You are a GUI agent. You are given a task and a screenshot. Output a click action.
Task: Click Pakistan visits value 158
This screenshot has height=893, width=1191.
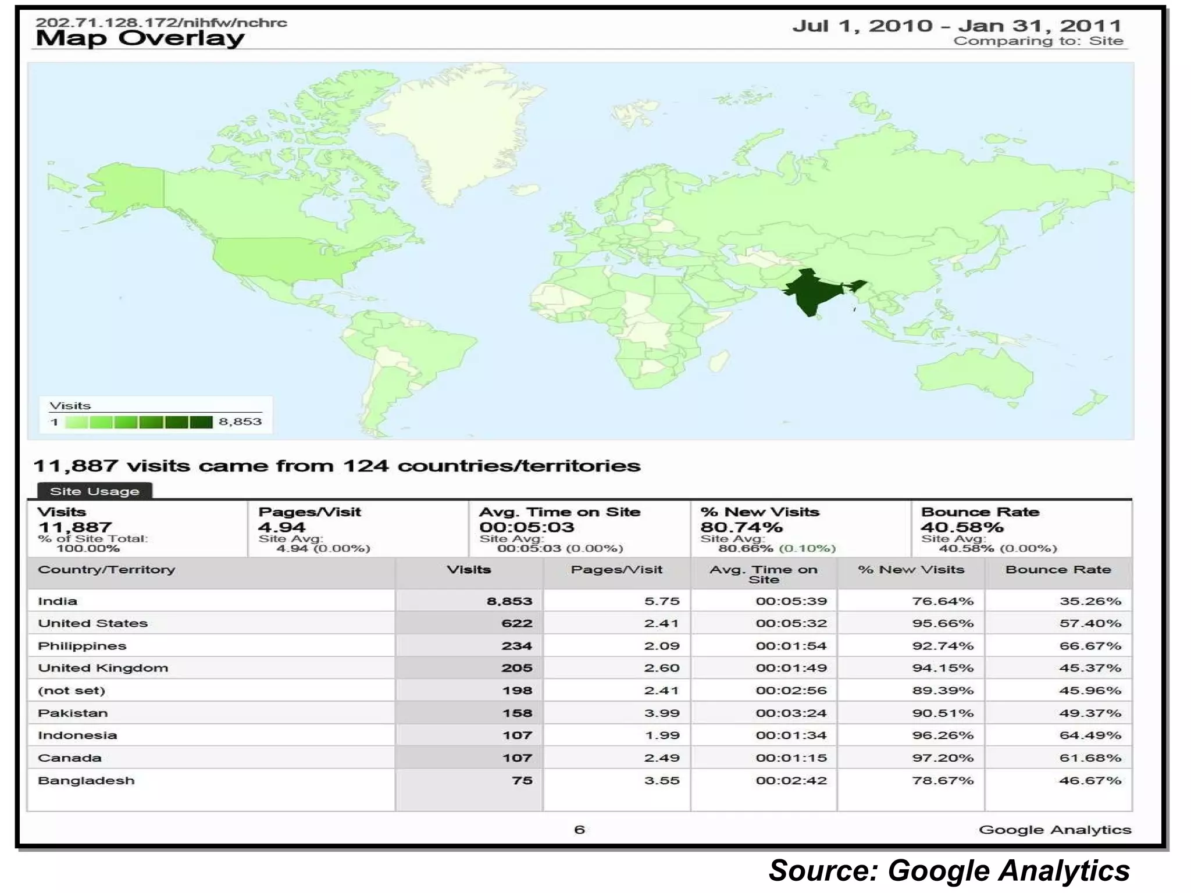click(x=518, y=713)
